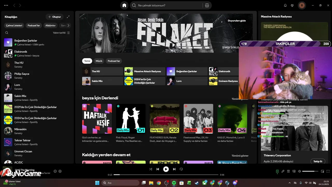The height and width of the screenshot is (187, 332).
Task: Toggle shuffle playback
Action: tap(151, 169)
